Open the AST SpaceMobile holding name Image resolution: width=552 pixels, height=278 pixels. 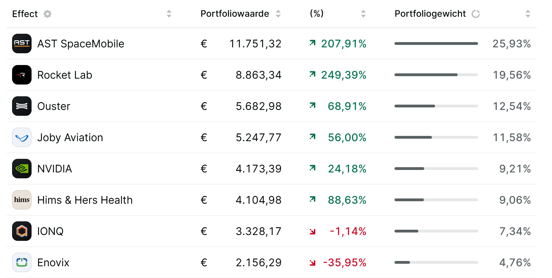click(80, 44)
